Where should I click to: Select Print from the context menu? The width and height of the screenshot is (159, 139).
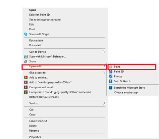coord(32,29)
